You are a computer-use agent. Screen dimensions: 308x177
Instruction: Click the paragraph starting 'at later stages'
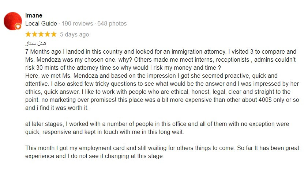tap(157, 128)
